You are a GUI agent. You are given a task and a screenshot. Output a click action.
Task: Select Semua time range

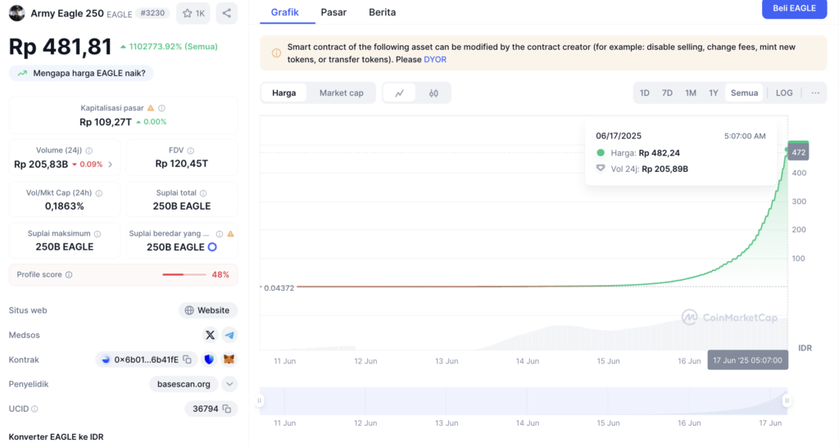[x=744, y=93]
